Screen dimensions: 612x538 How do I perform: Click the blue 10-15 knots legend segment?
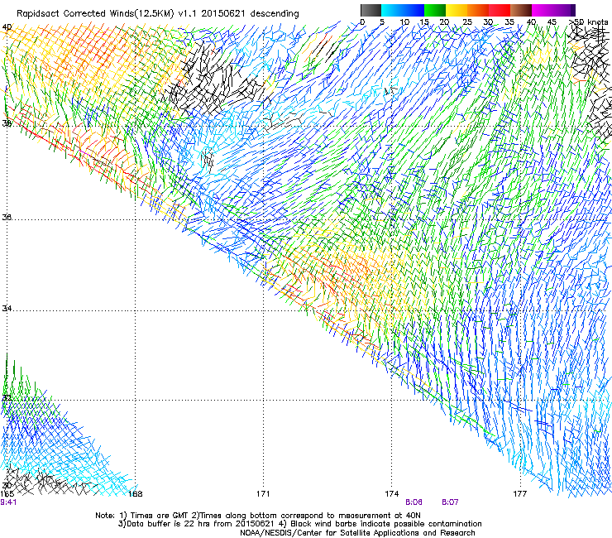click(414, 10)
